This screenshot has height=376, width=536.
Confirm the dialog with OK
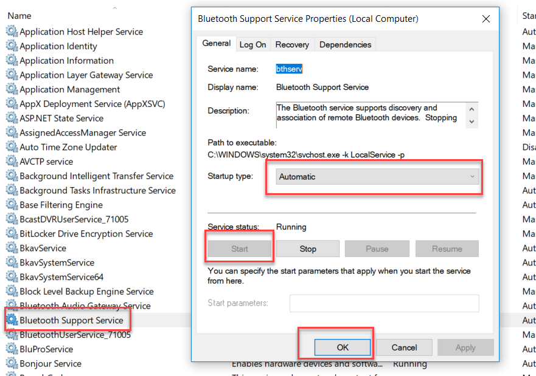[x=343, y=347]
